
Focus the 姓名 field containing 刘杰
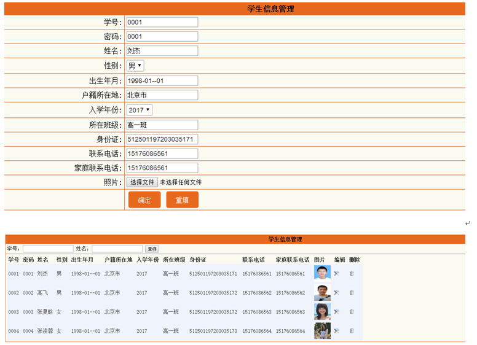click(x=162, y=51)
